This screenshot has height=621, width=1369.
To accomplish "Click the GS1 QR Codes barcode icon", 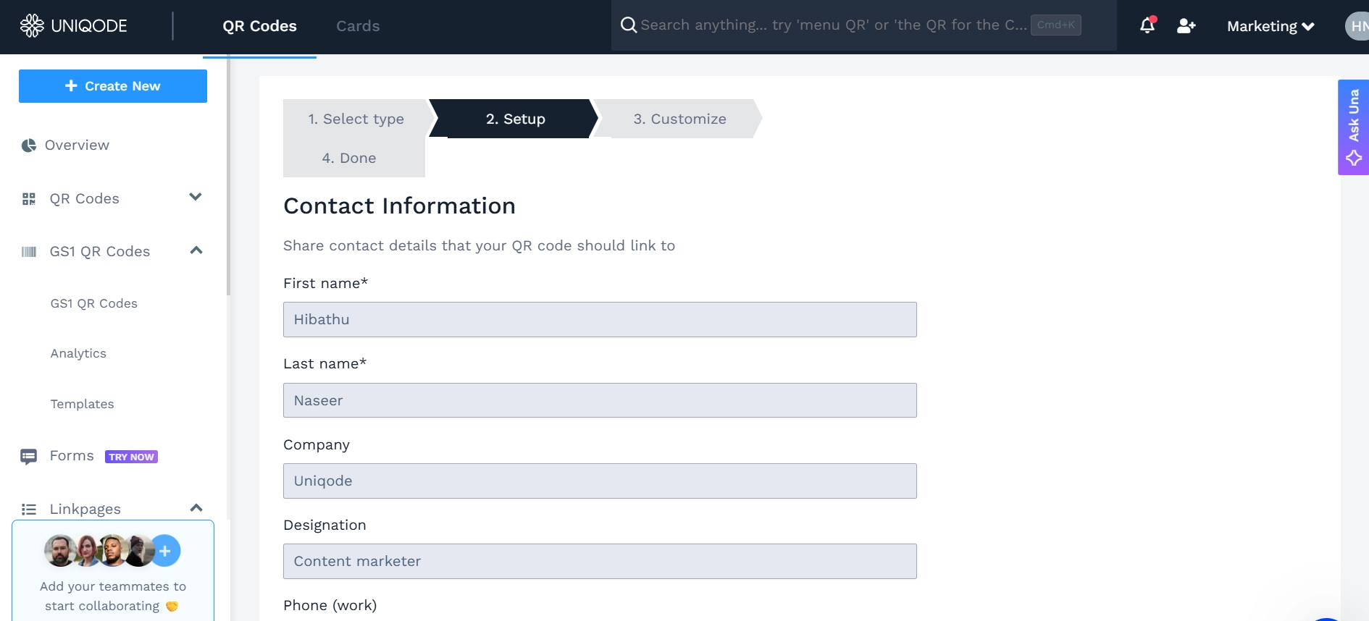I will 29,252.
